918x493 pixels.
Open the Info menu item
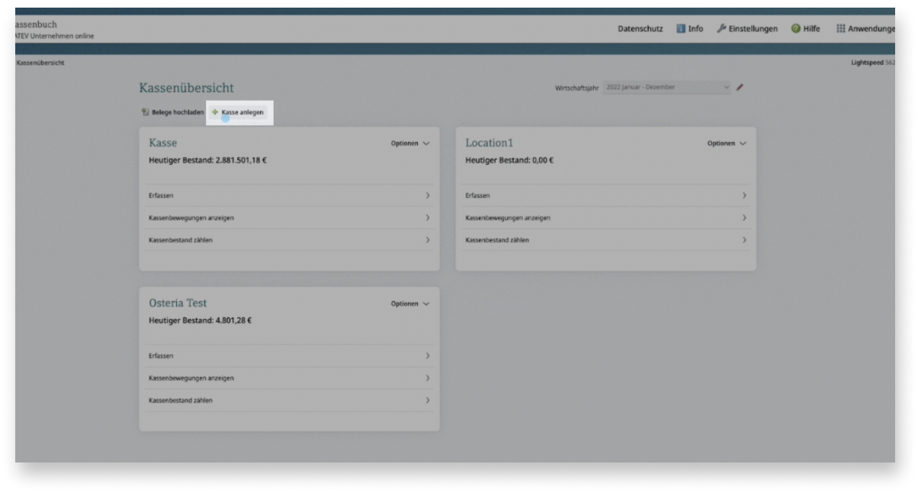tap(690, 28)
